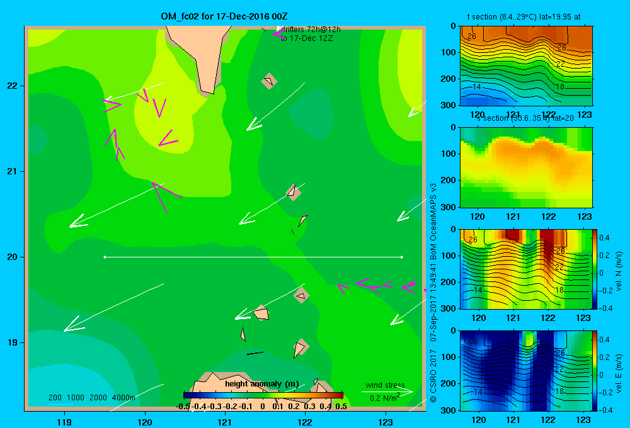Open the eastward velocity section panel
Screen dimensions: 630x428
[x=526, y=371]
